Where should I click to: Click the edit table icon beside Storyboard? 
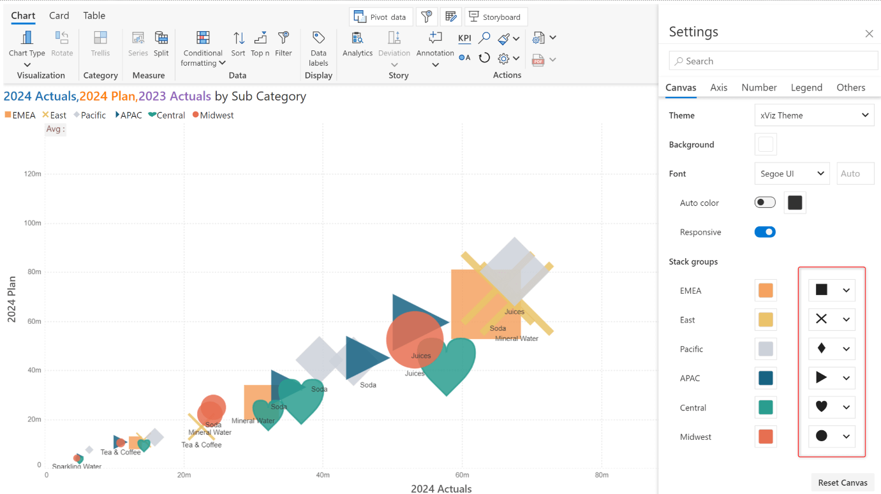point(451,17)
